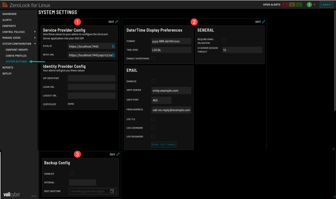336x199 pixels.
Task: Click the Certificate NONE value
Action: [x=71, y=104]
